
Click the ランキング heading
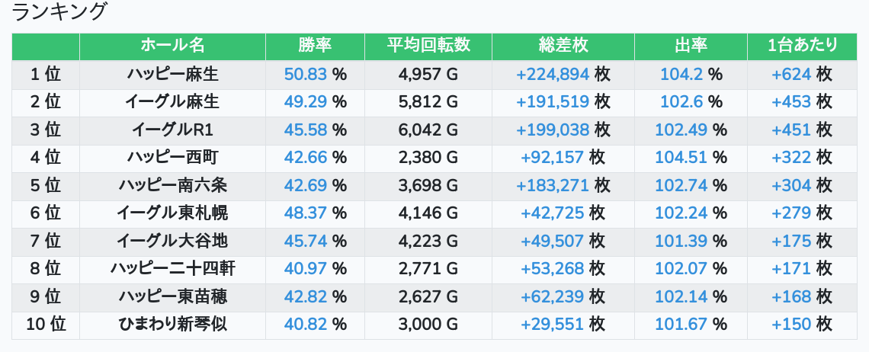point(59,12)
